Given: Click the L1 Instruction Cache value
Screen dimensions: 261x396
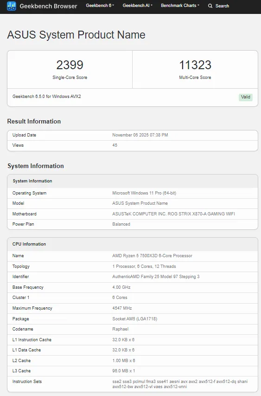Looking at the screenshot, I should click(x=123, y=340).
